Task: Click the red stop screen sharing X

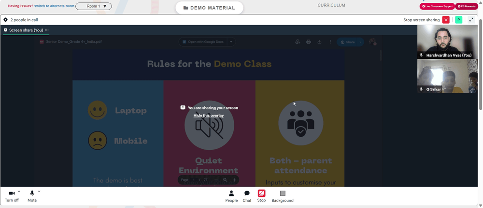Action: [x=446, y=20]
